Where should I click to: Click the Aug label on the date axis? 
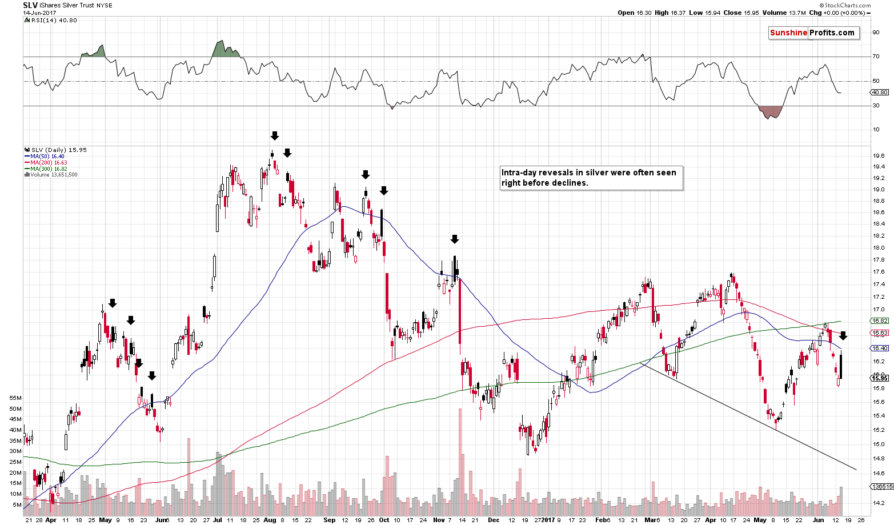[270, 520]
